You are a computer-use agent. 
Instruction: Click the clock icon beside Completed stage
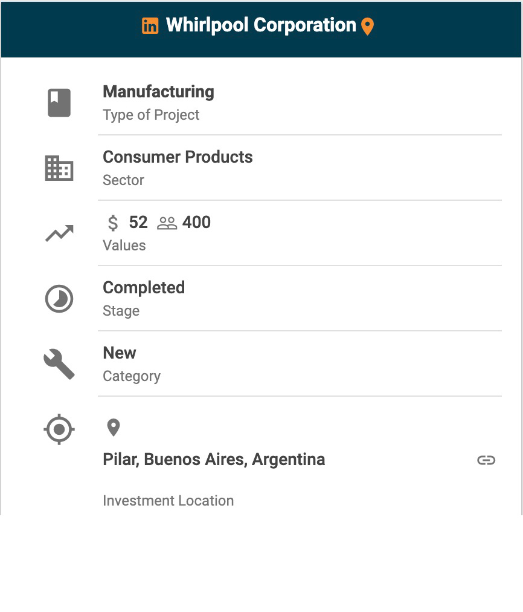[59, 299]
